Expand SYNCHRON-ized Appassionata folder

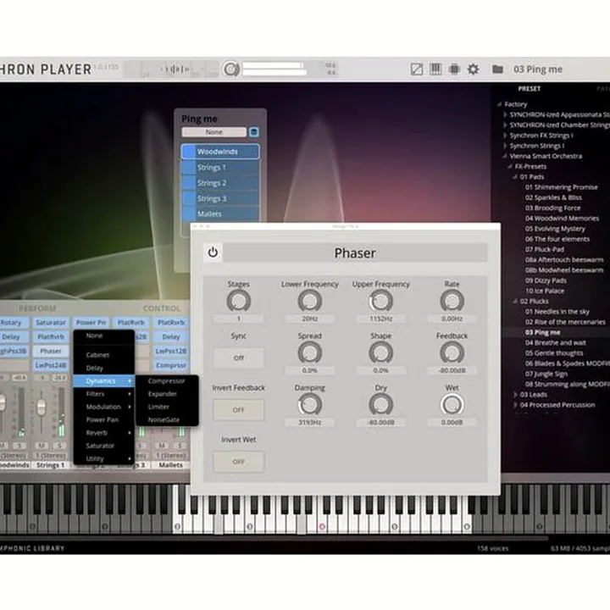(x=505, y=114)
